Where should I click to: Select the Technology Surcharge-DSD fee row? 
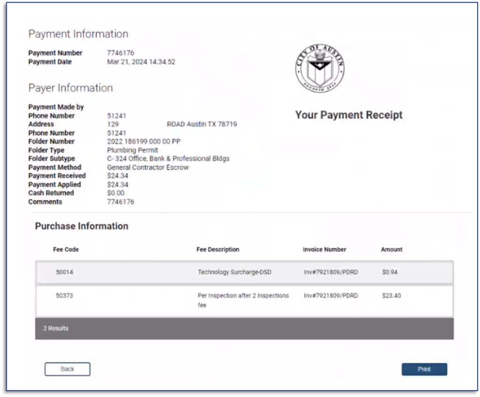(244, 272)
